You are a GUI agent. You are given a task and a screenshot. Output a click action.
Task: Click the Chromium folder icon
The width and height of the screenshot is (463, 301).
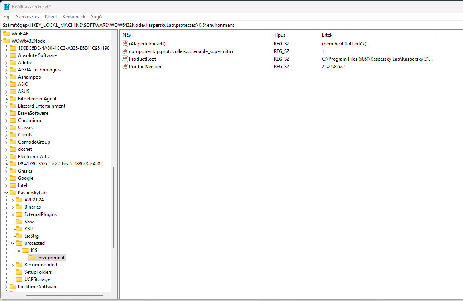click(13, 120)
